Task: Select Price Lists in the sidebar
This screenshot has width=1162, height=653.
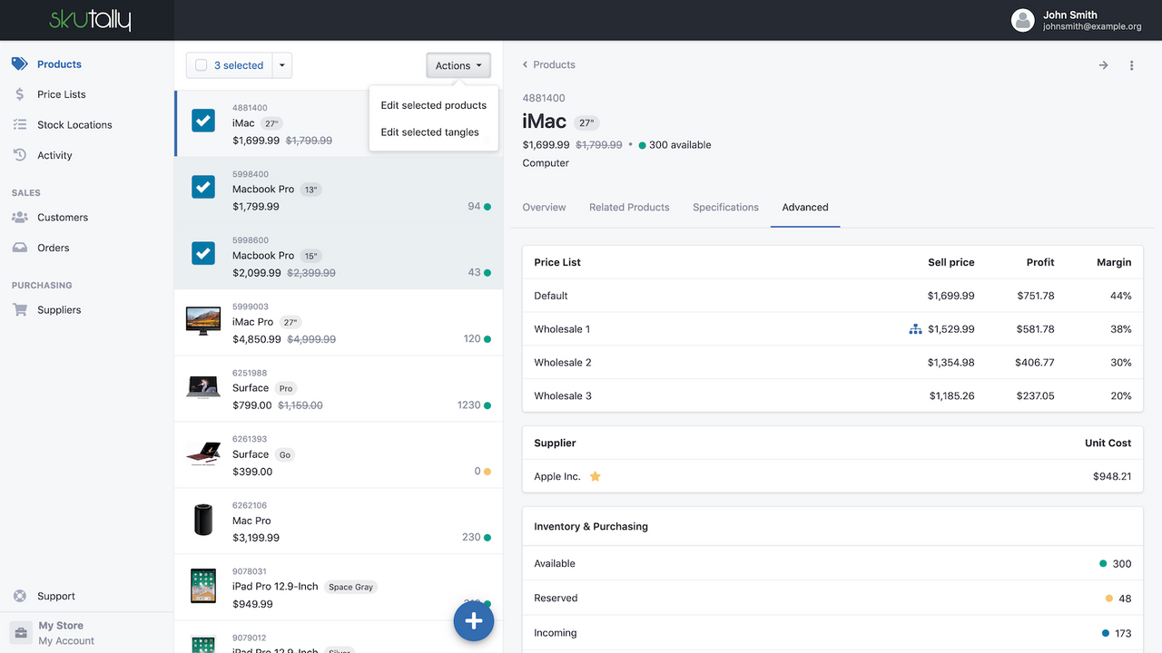Action: (61, 94)
